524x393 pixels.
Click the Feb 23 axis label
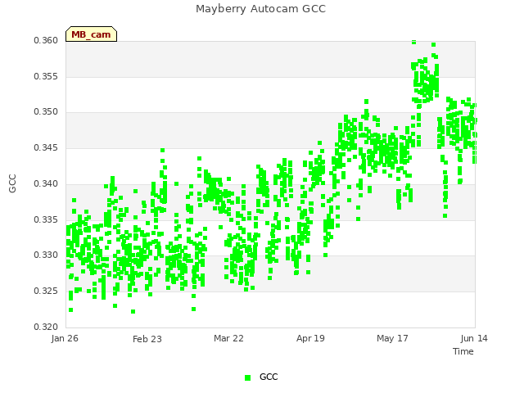tap(147, 339)
